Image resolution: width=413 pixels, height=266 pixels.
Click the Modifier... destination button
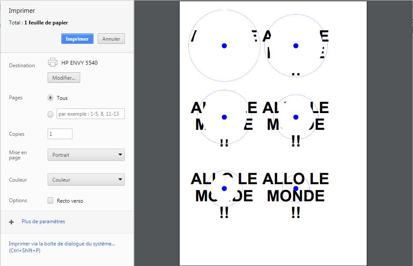pyautogui.click(x=64, y=78)
